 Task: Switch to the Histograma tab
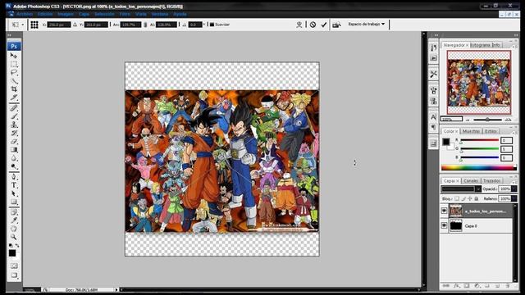[x=480, y=45]
